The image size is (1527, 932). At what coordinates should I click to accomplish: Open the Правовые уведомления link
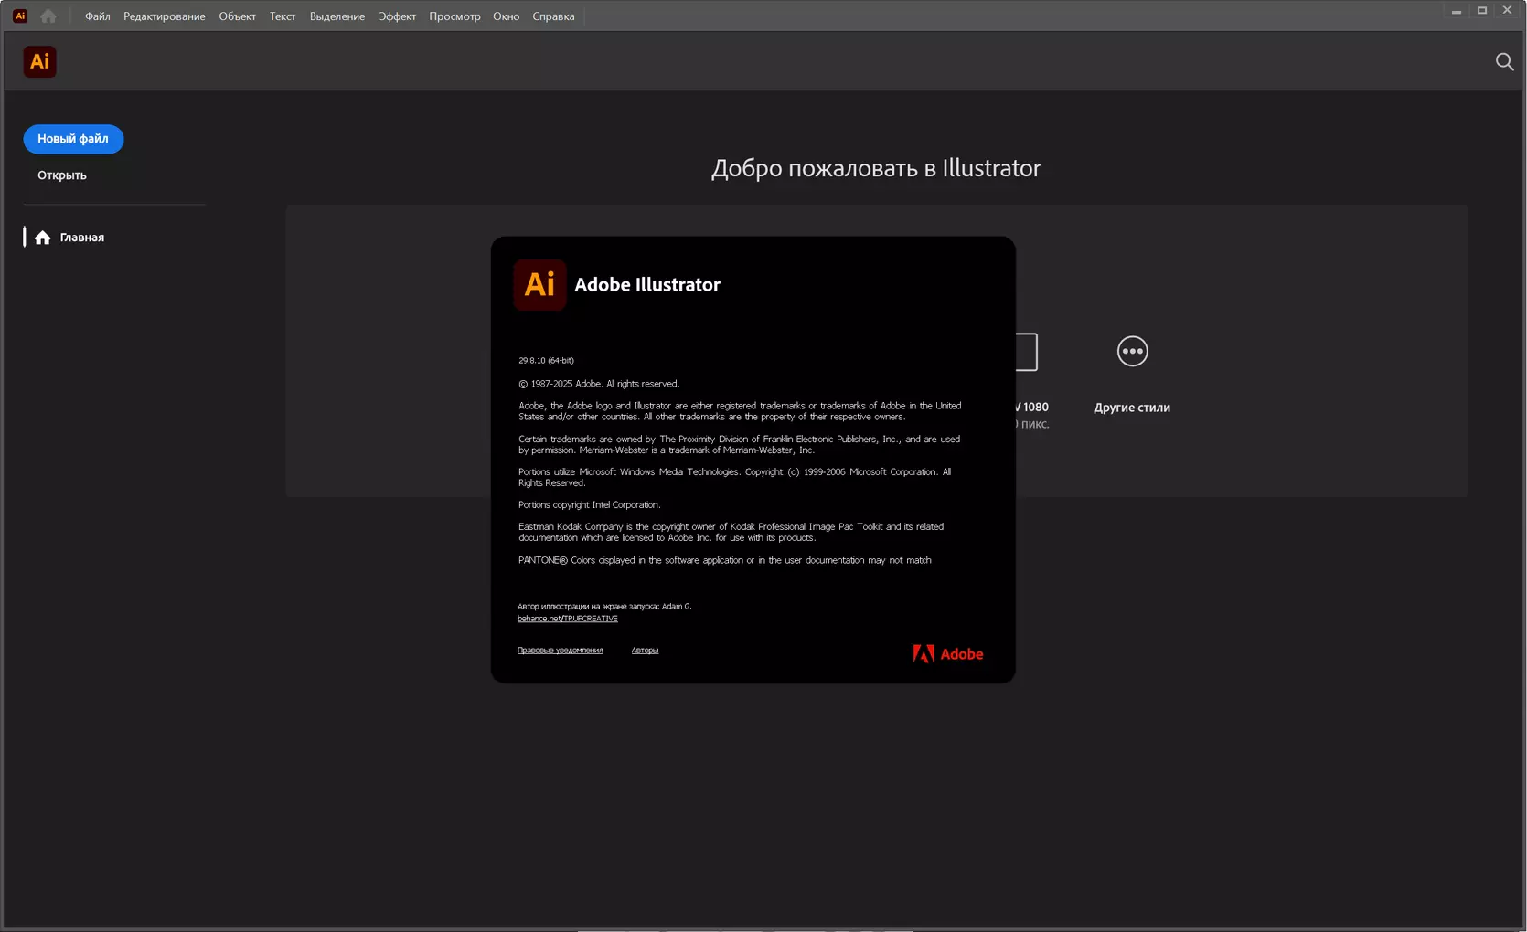pyautogui.click(x=561, y=651)
